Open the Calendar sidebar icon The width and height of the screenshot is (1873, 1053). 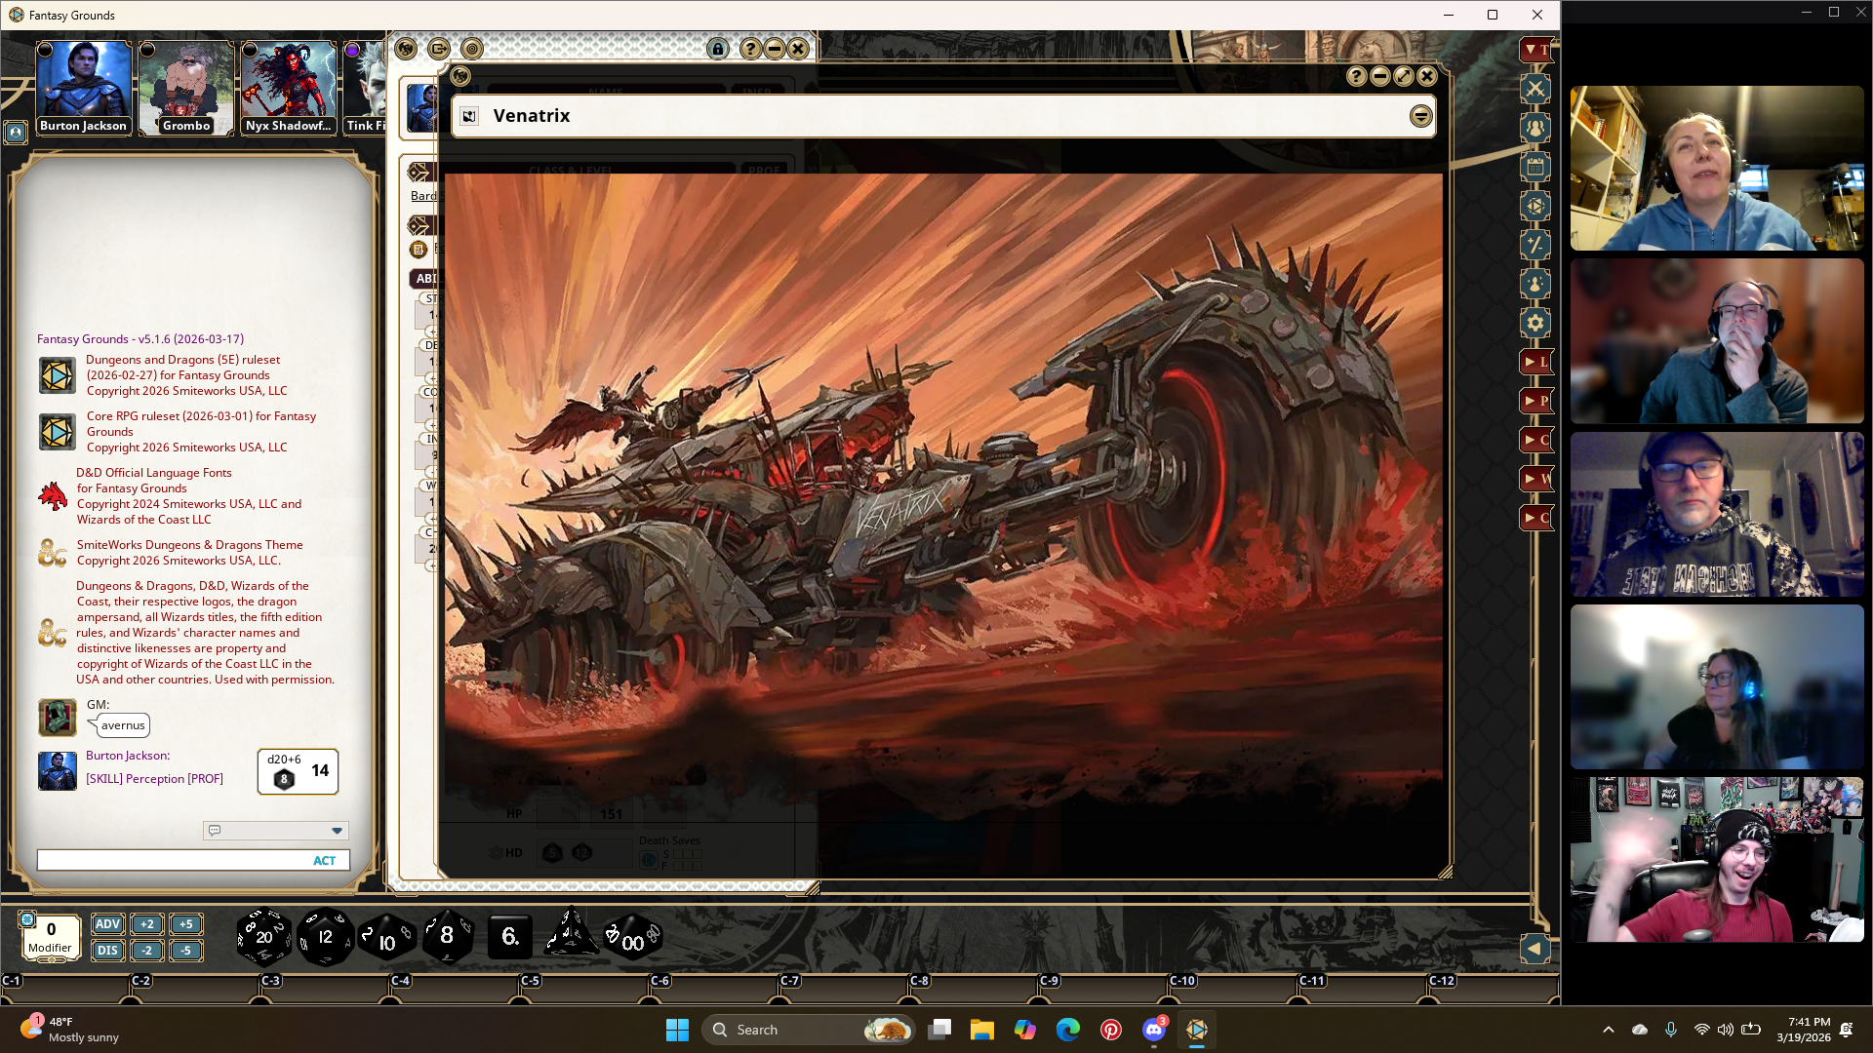pos(1535,167)
